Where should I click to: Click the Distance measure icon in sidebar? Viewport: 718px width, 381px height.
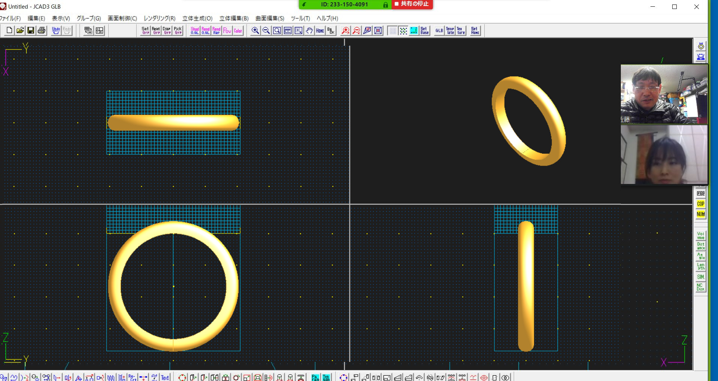click(701, 246)
